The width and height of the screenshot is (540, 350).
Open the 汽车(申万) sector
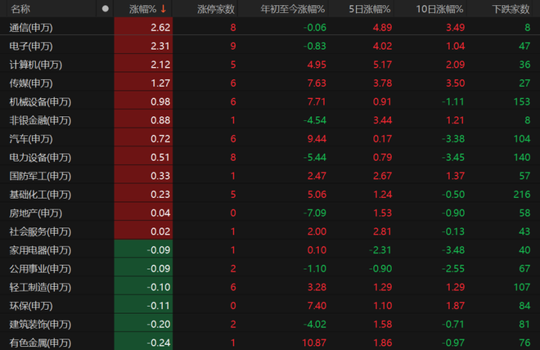pyautogui.click(x=31, y=138)
